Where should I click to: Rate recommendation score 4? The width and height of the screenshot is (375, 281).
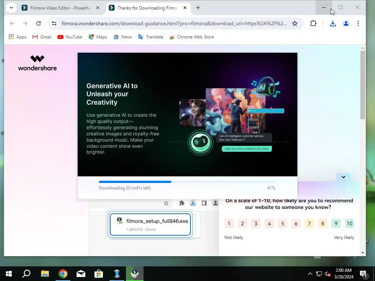click(269, 224)
